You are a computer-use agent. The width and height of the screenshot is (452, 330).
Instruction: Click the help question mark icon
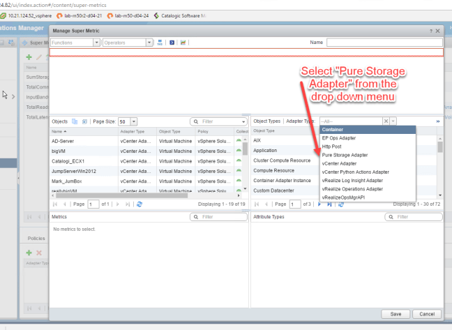430,30
